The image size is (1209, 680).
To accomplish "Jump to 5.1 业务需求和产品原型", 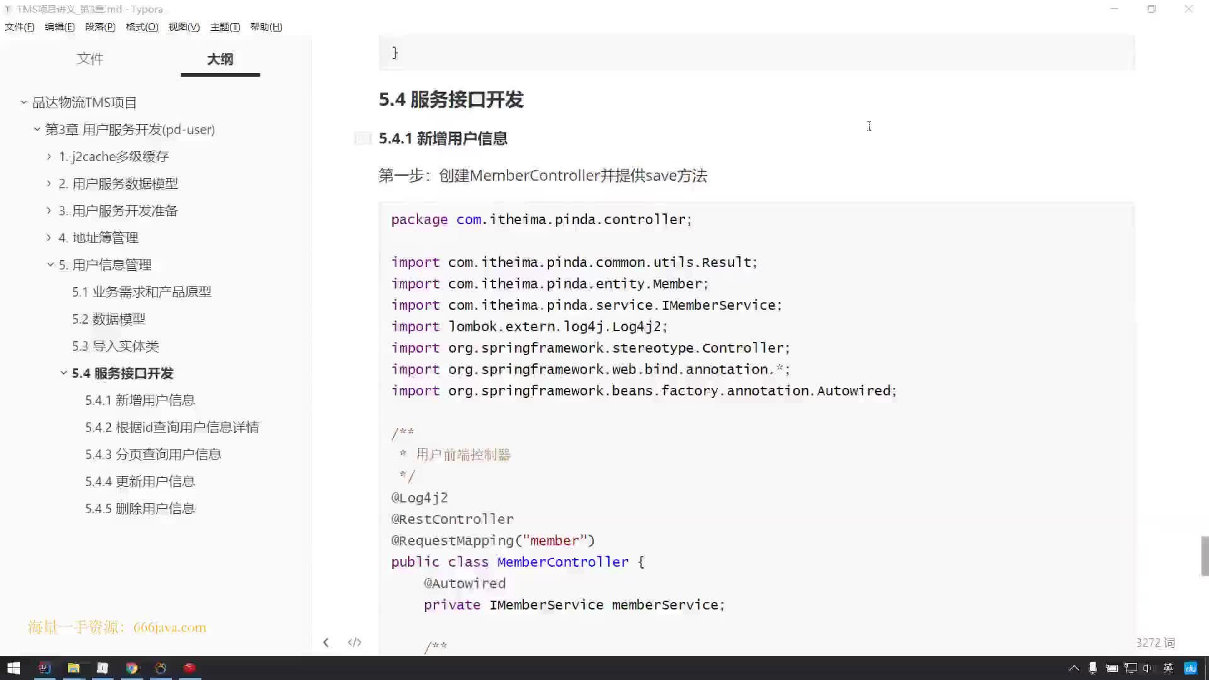I will [142, 292].
